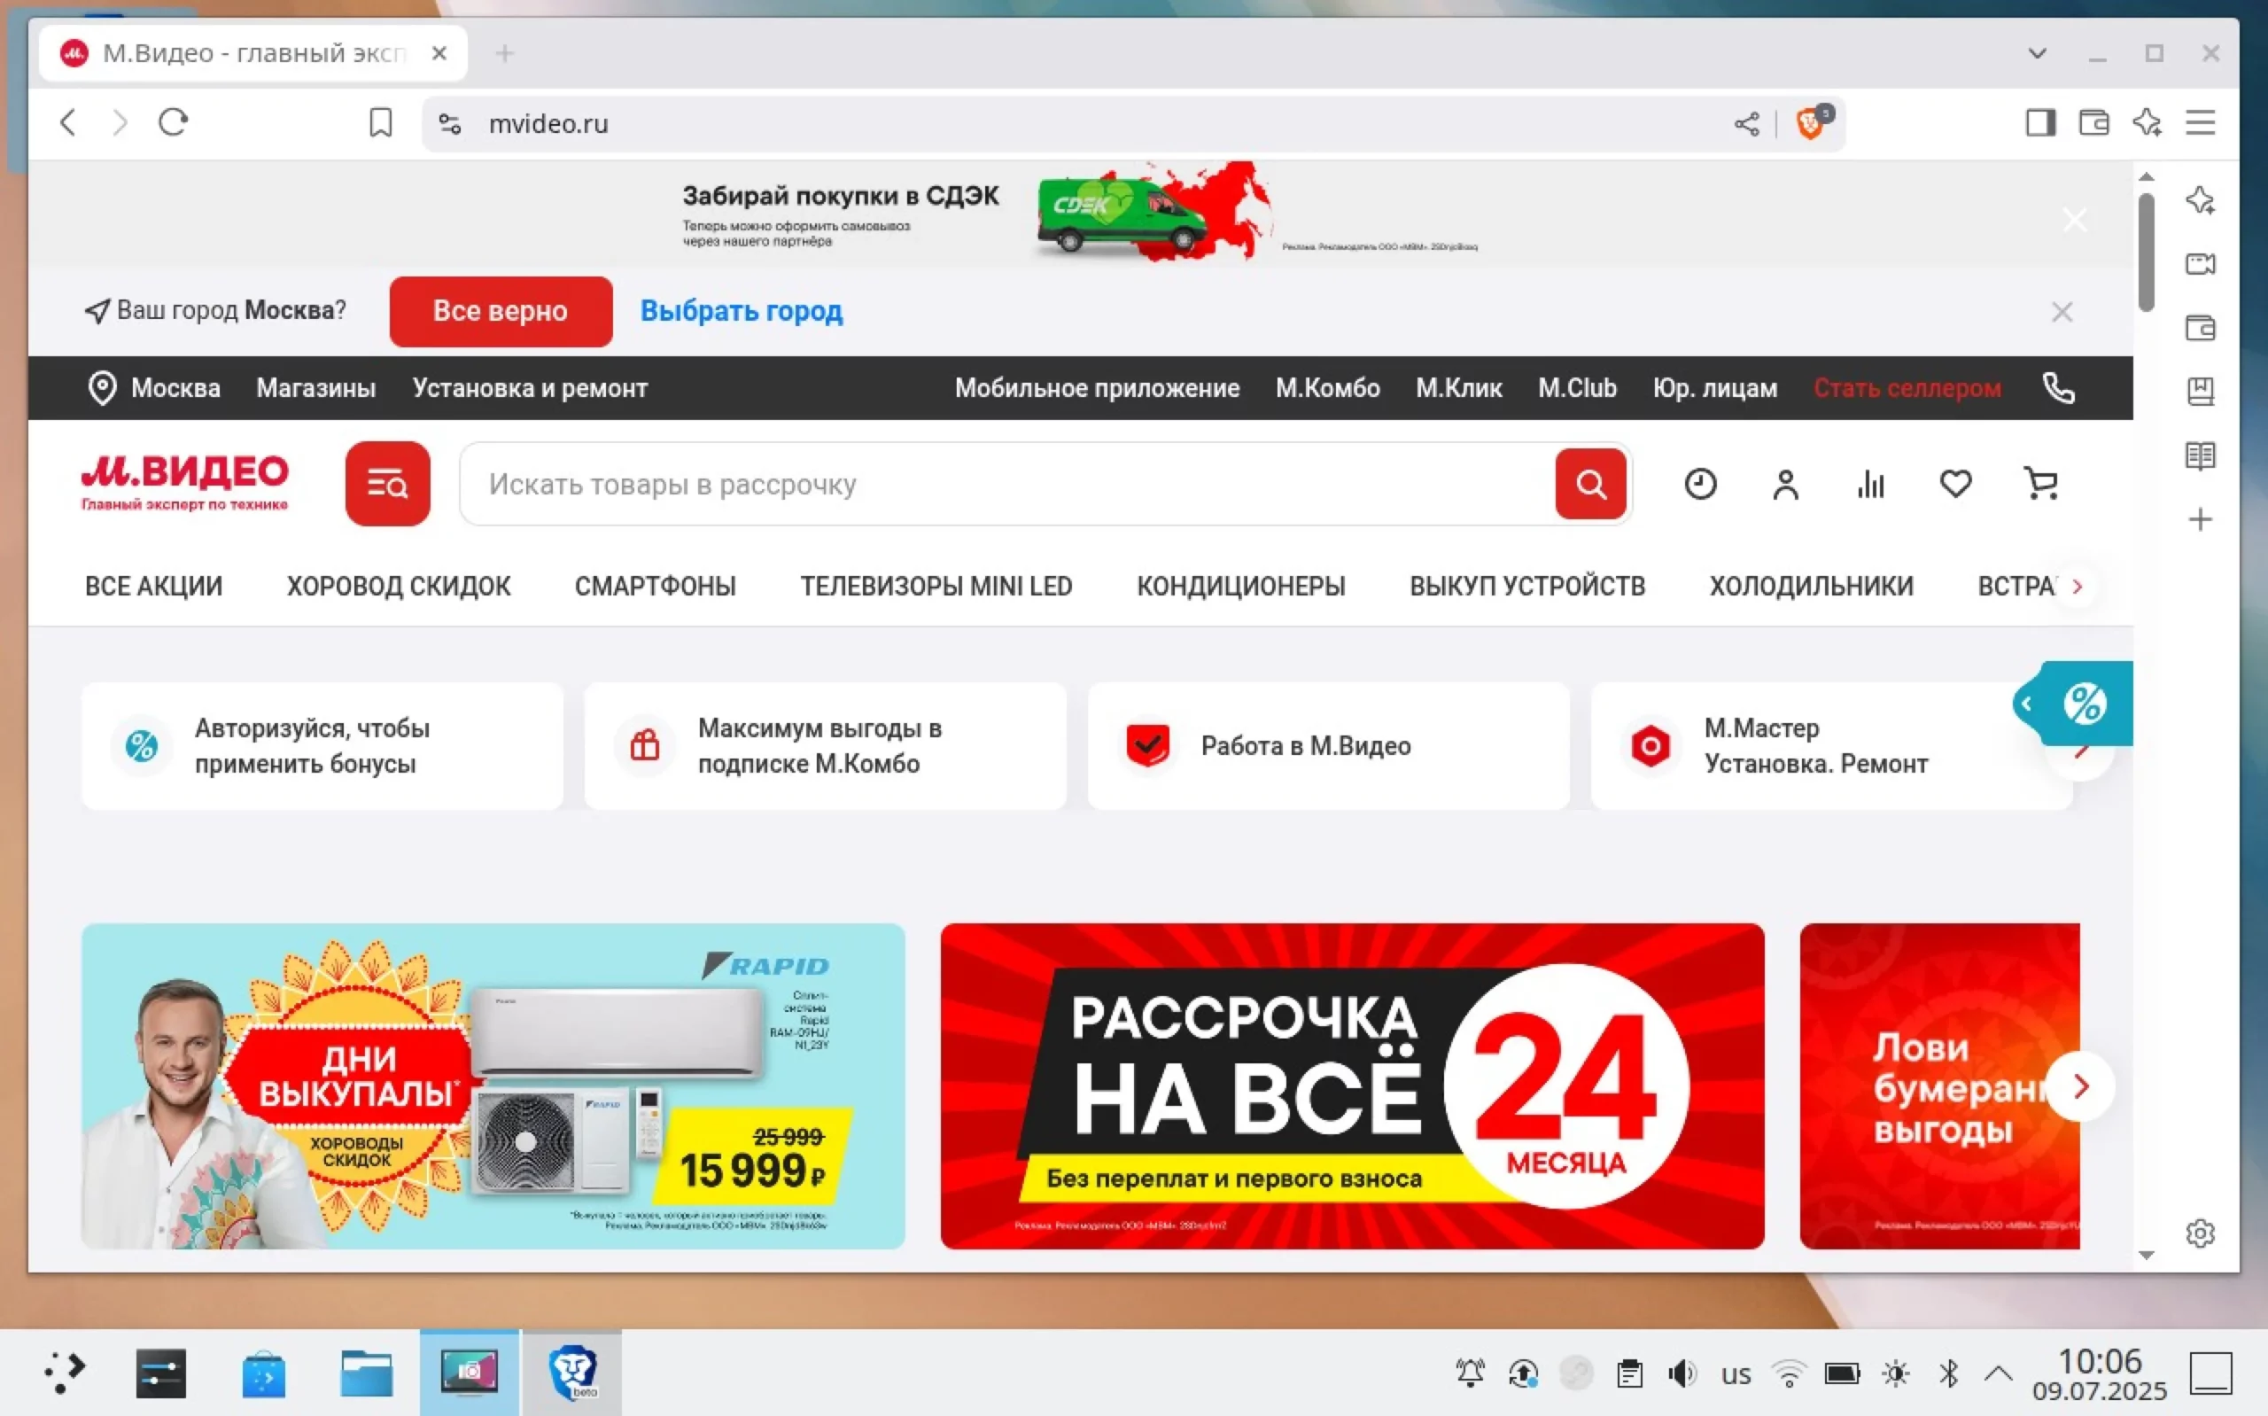The width and height of the screenshot is (2268, 1416).
Task: Open the catalog menu red button
Action: 387,484
